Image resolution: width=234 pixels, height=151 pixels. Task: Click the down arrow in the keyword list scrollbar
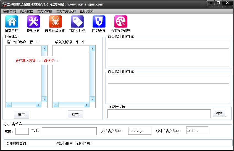coord(92,99)
